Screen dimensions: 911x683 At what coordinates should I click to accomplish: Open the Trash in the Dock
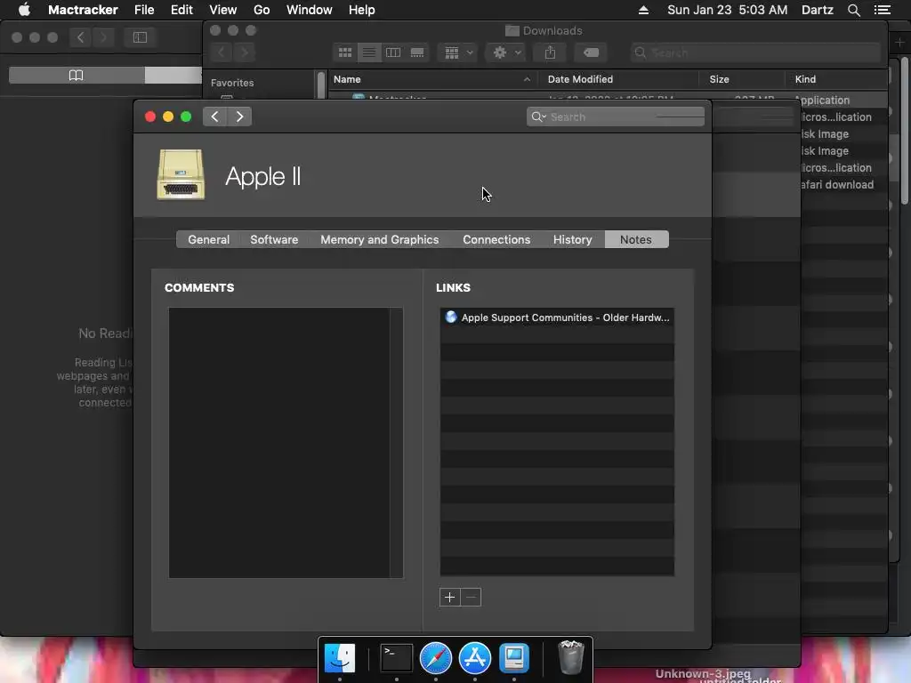click(570, 657)
